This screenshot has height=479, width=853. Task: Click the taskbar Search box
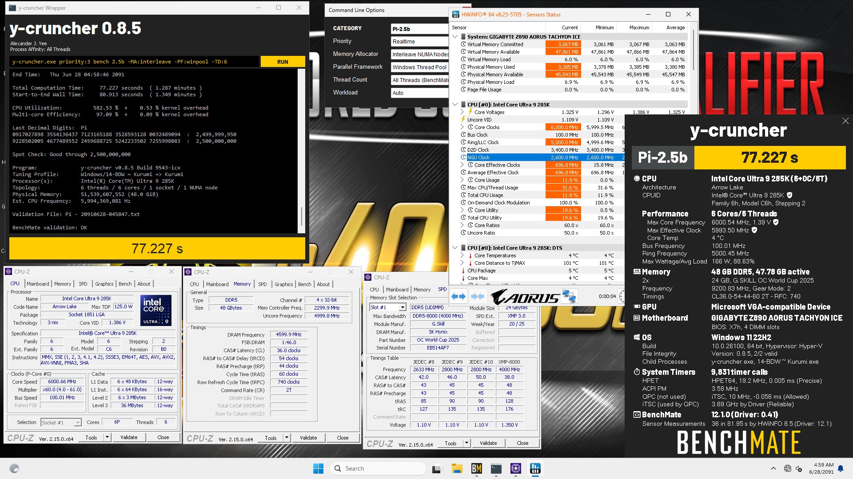click(x=378, y=468)
